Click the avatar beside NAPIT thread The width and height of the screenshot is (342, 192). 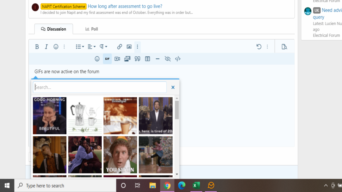[35, 7]
